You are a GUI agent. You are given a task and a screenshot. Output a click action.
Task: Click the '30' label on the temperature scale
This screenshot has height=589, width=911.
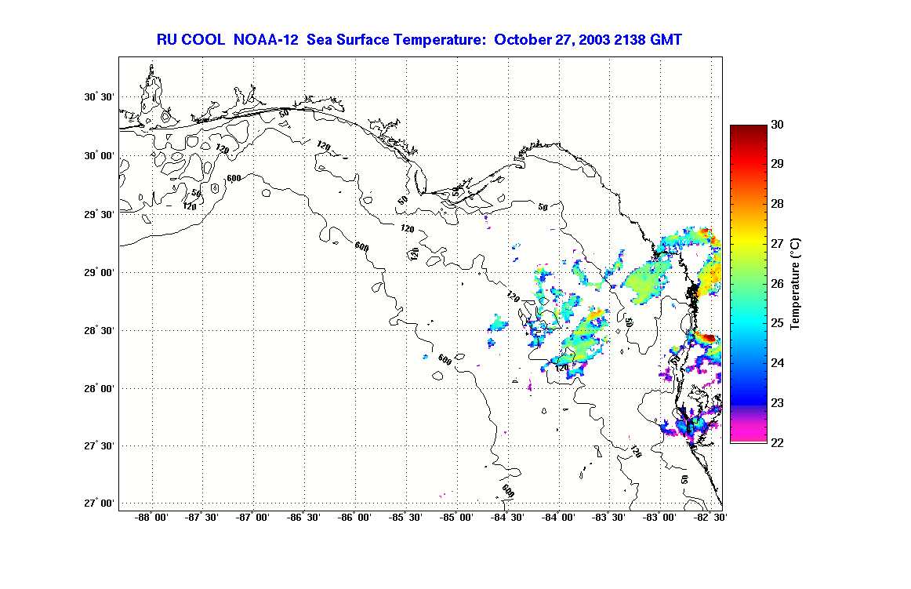coord(778,125)
